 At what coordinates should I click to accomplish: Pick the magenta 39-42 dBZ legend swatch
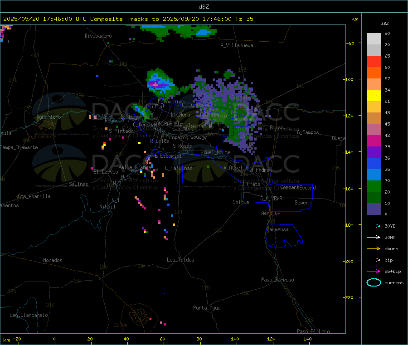pyautogui.click(x=374, y=141)
